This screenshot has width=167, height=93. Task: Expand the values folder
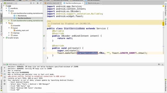9,35
